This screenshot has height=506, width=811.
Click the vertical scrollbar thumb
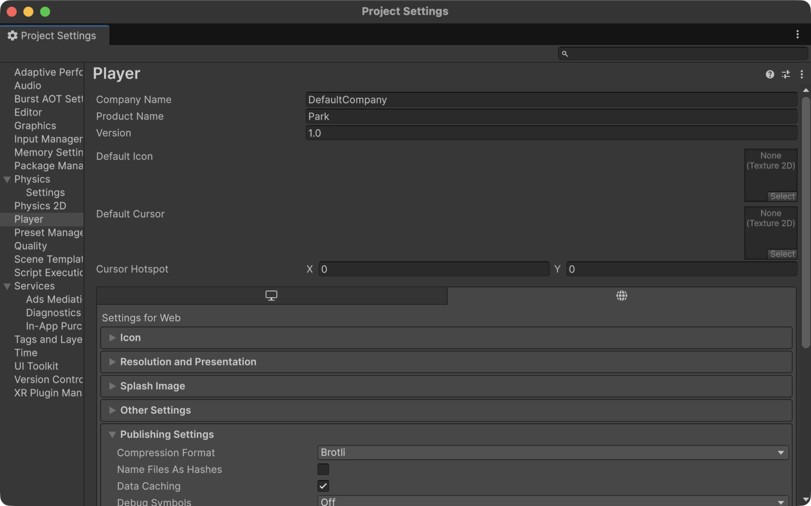[805, 222]
